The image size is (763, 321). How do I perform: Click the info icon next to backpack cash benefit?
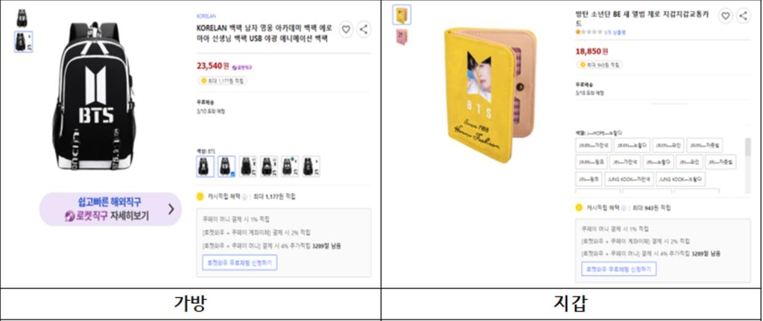click(x=244, y=197)
